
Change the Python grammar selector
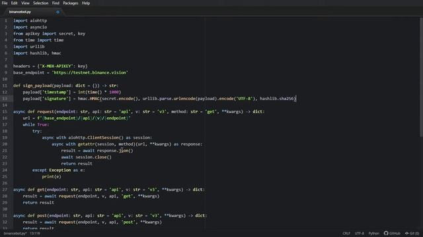point(374,233)
